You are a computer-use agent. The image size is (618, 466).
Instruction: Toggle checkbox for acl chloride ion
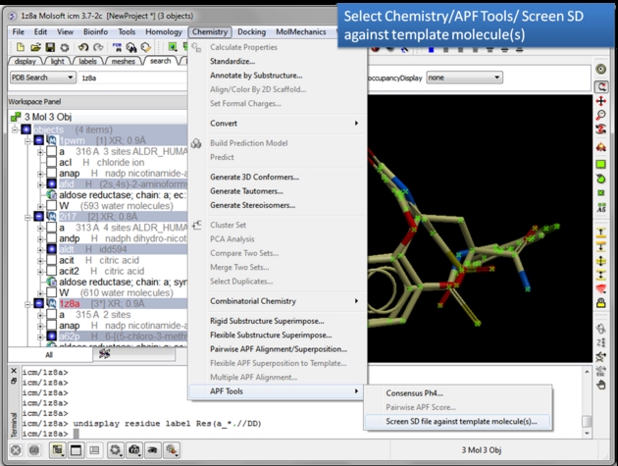[51, 162]
